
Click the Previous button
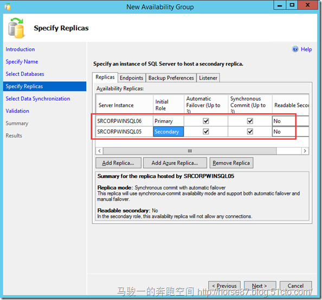coord(224,285)
